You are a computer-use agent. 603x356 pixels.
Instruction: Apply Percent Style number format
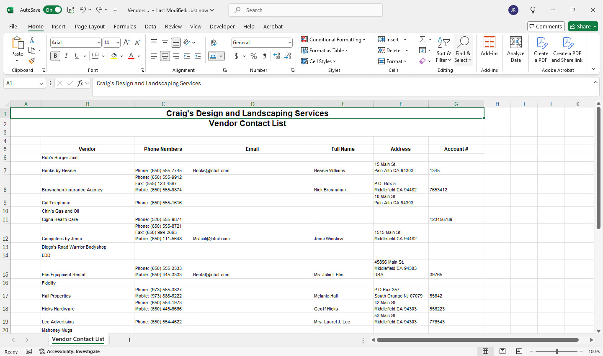pos(254,56)
